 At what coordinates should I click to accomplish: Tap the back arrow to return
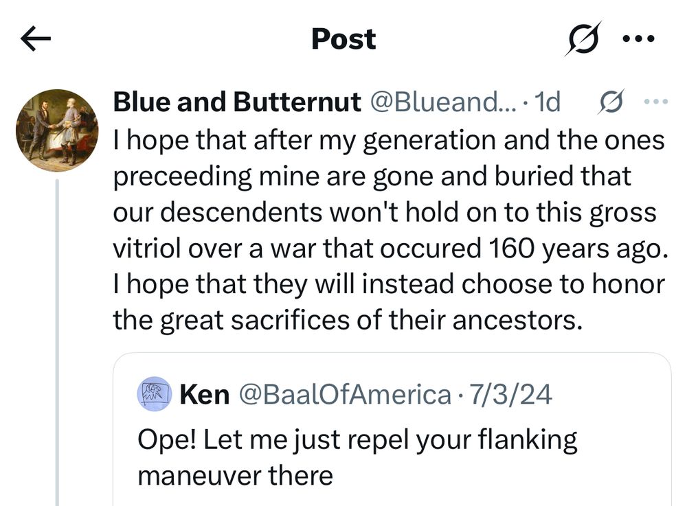[x=36, y=38]
